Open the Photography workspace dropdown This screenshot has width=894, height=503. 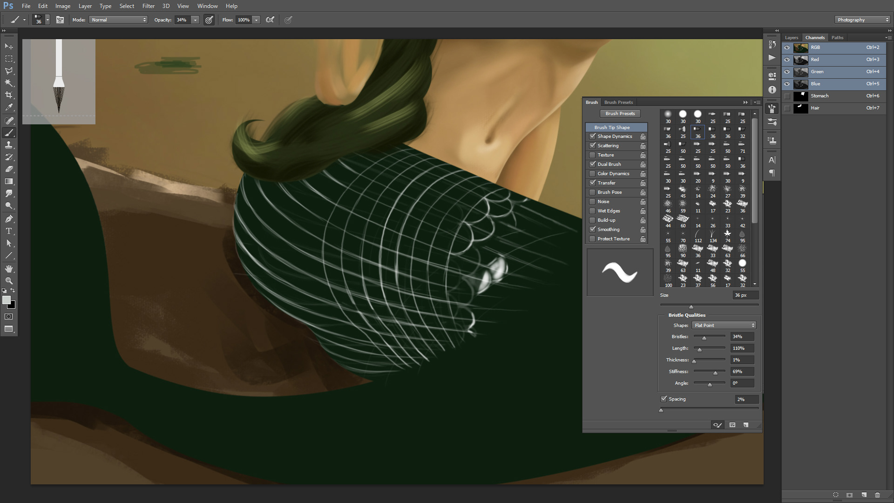(x=862, y=20)
